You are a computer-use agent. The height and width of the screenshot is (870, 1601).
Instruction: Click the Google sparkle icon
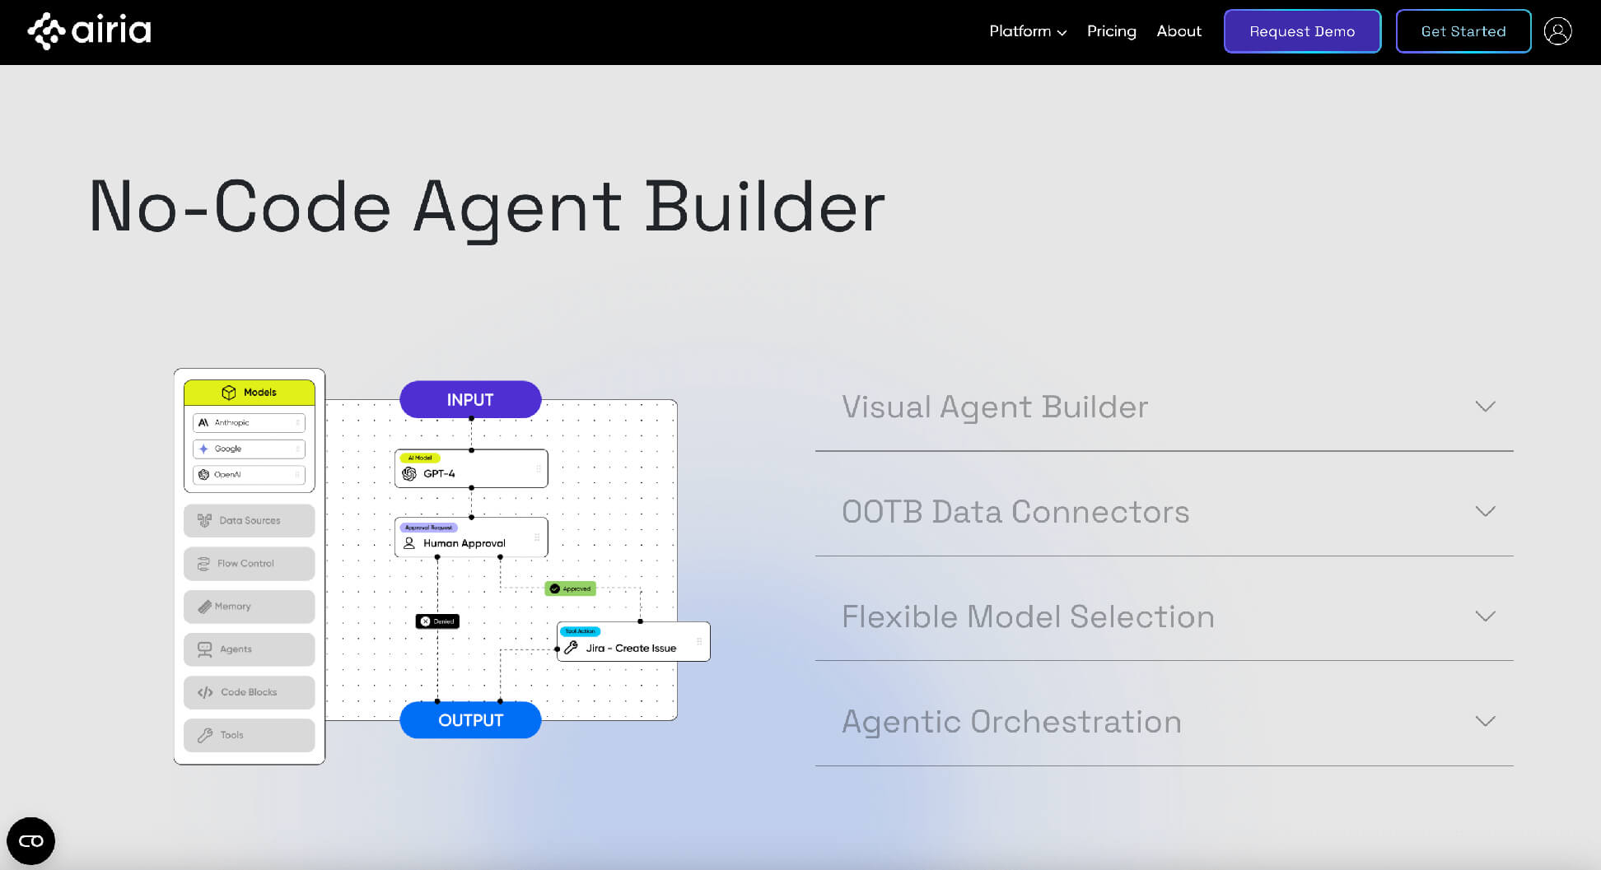click(203, 449)
